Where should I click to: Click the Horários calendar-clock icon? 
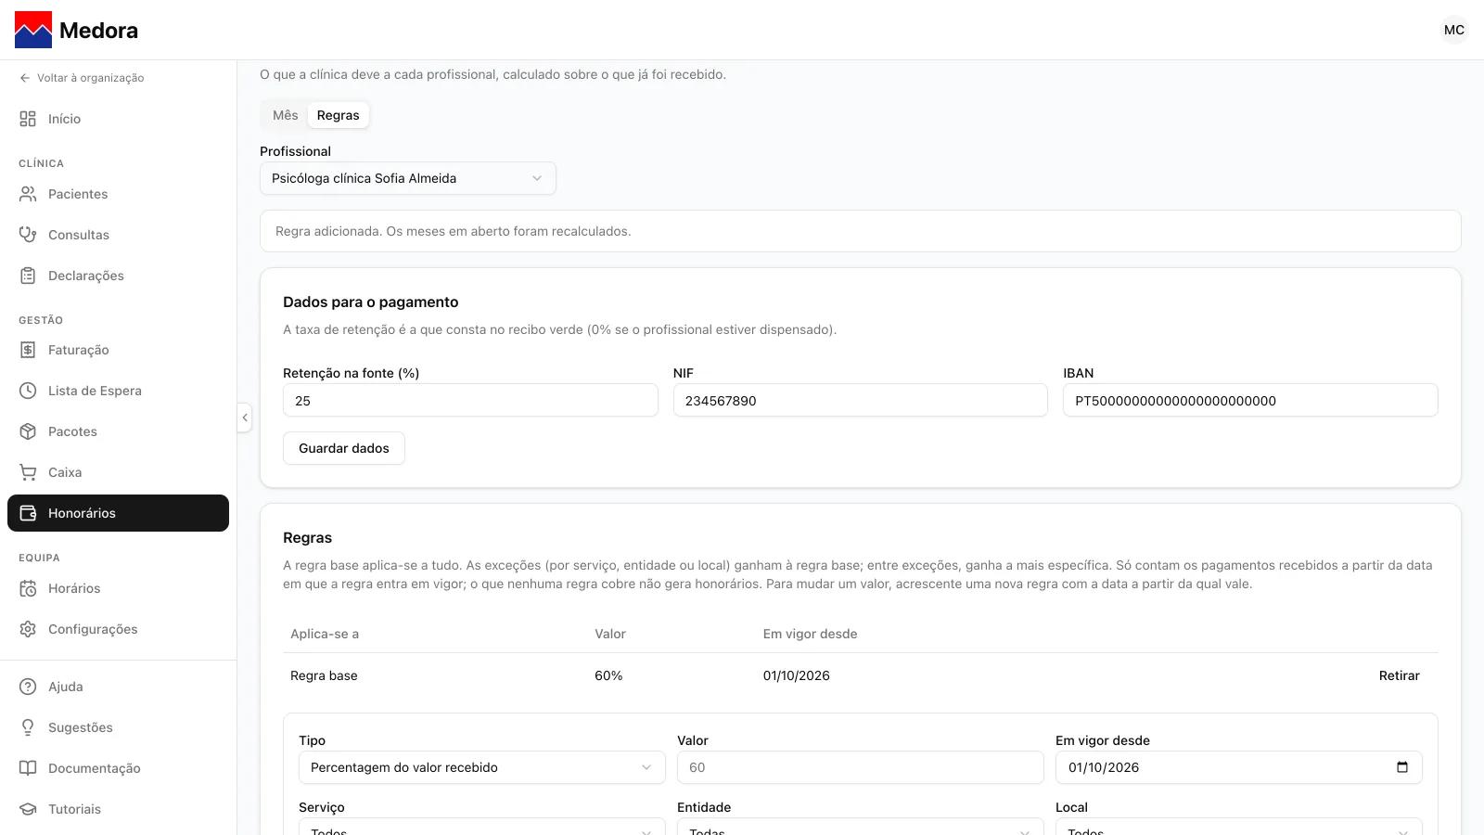click(x=28, y=588)
